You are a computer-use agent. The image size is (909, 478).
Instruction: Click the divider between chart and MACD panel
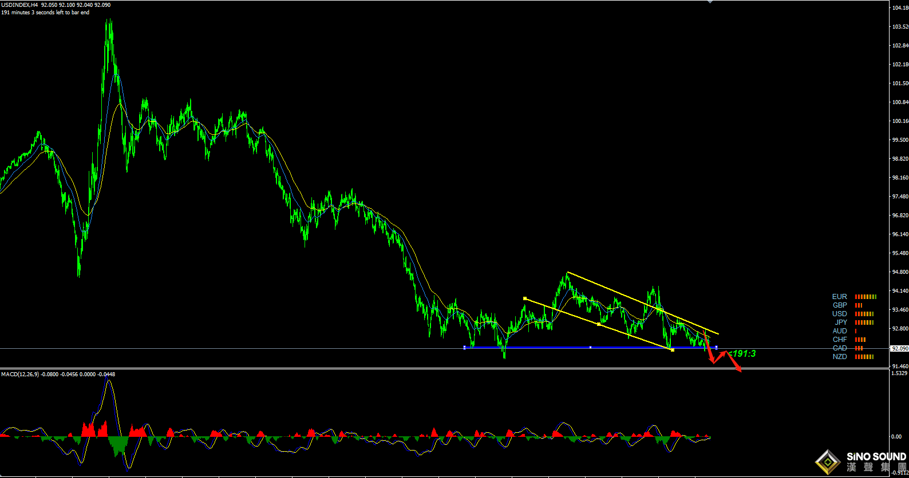401,368
